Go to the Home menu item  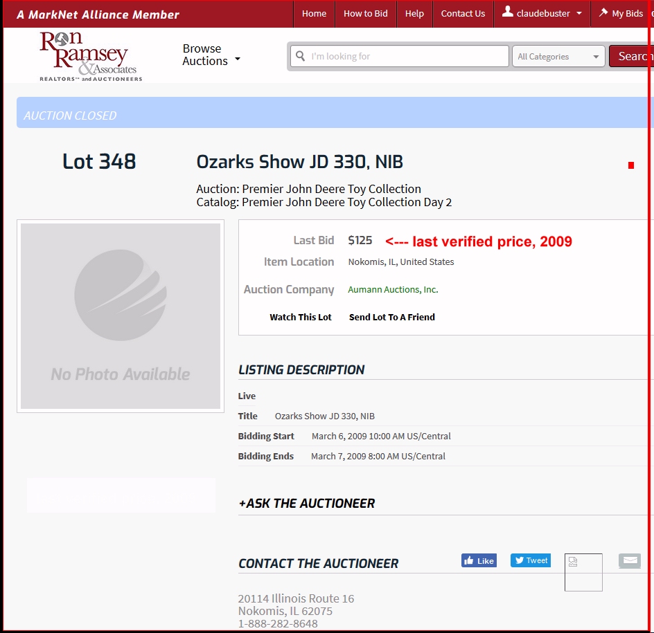coord(314,14)
